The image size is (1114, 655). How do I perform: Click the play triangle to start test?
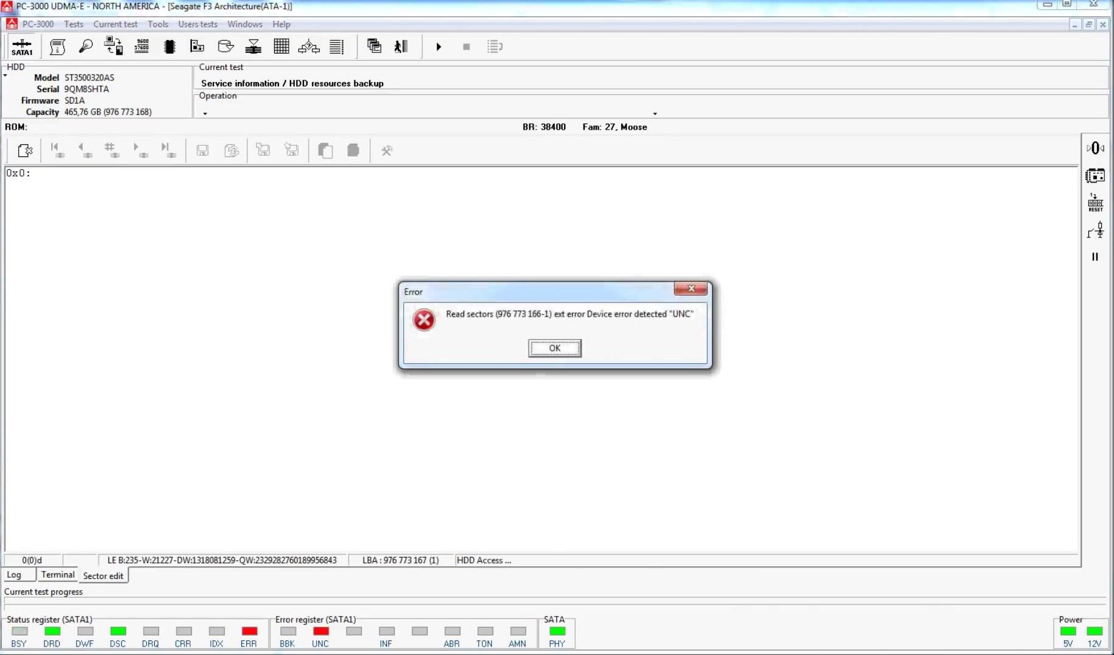tap(439, 47)
